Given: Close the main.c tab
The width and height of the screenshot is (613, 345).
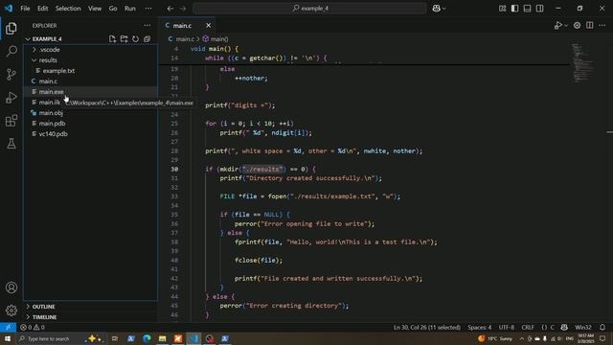Looking at the screenshot, I should click(x=209, y=26).
